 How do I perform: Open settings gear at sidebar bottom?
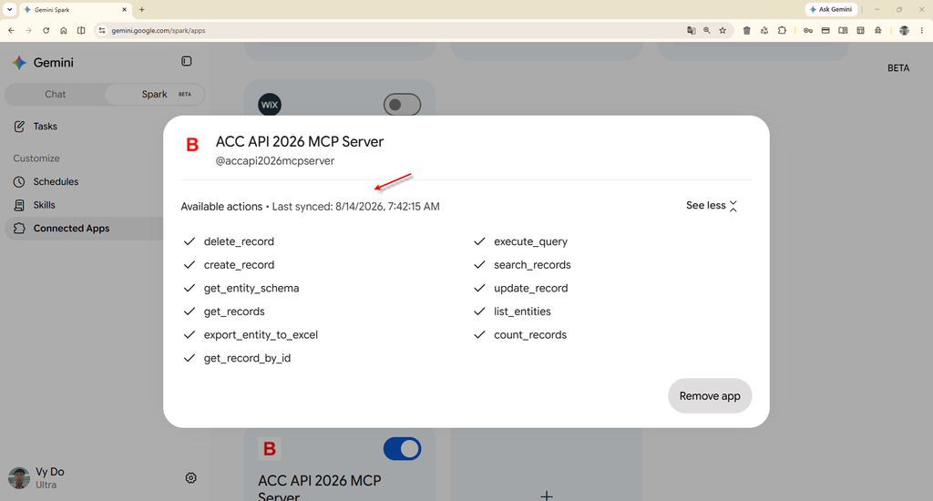coord(191,478)
